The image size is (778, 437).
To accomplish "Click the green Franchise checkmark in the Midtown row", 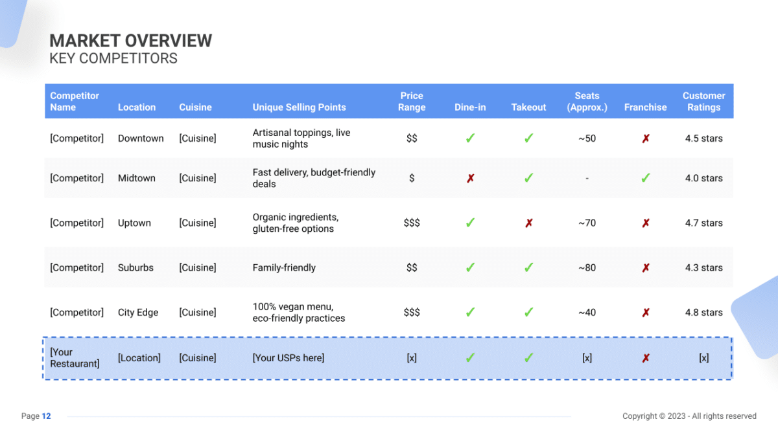I will (645, 178).
